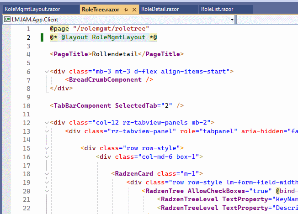Click the role="tabpanel" attribute on line 13

(x=209, y=131)
